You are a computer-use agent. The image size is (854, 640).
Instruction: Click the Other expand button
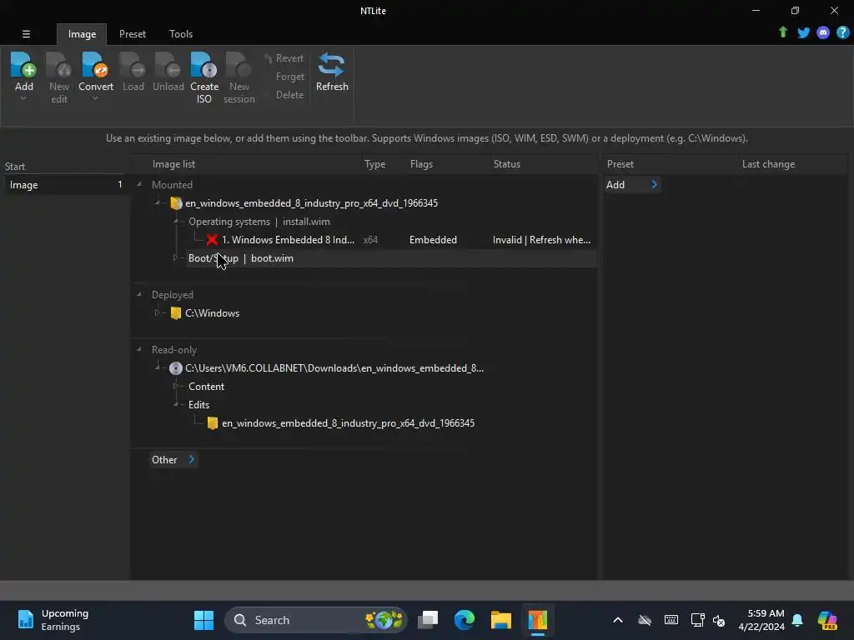tap(173, 460)
